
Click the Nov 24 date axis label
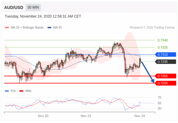(x=140, y=116)
